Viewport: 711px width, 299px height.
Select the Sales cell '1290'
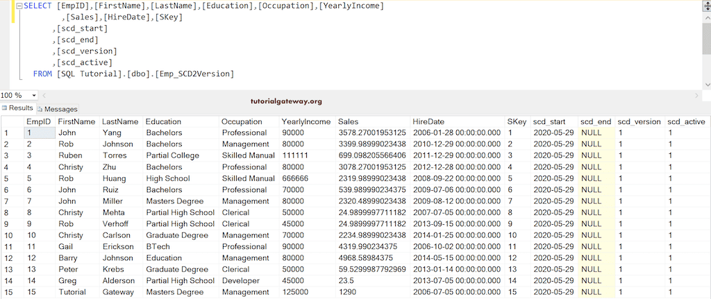tap(373, 292)
